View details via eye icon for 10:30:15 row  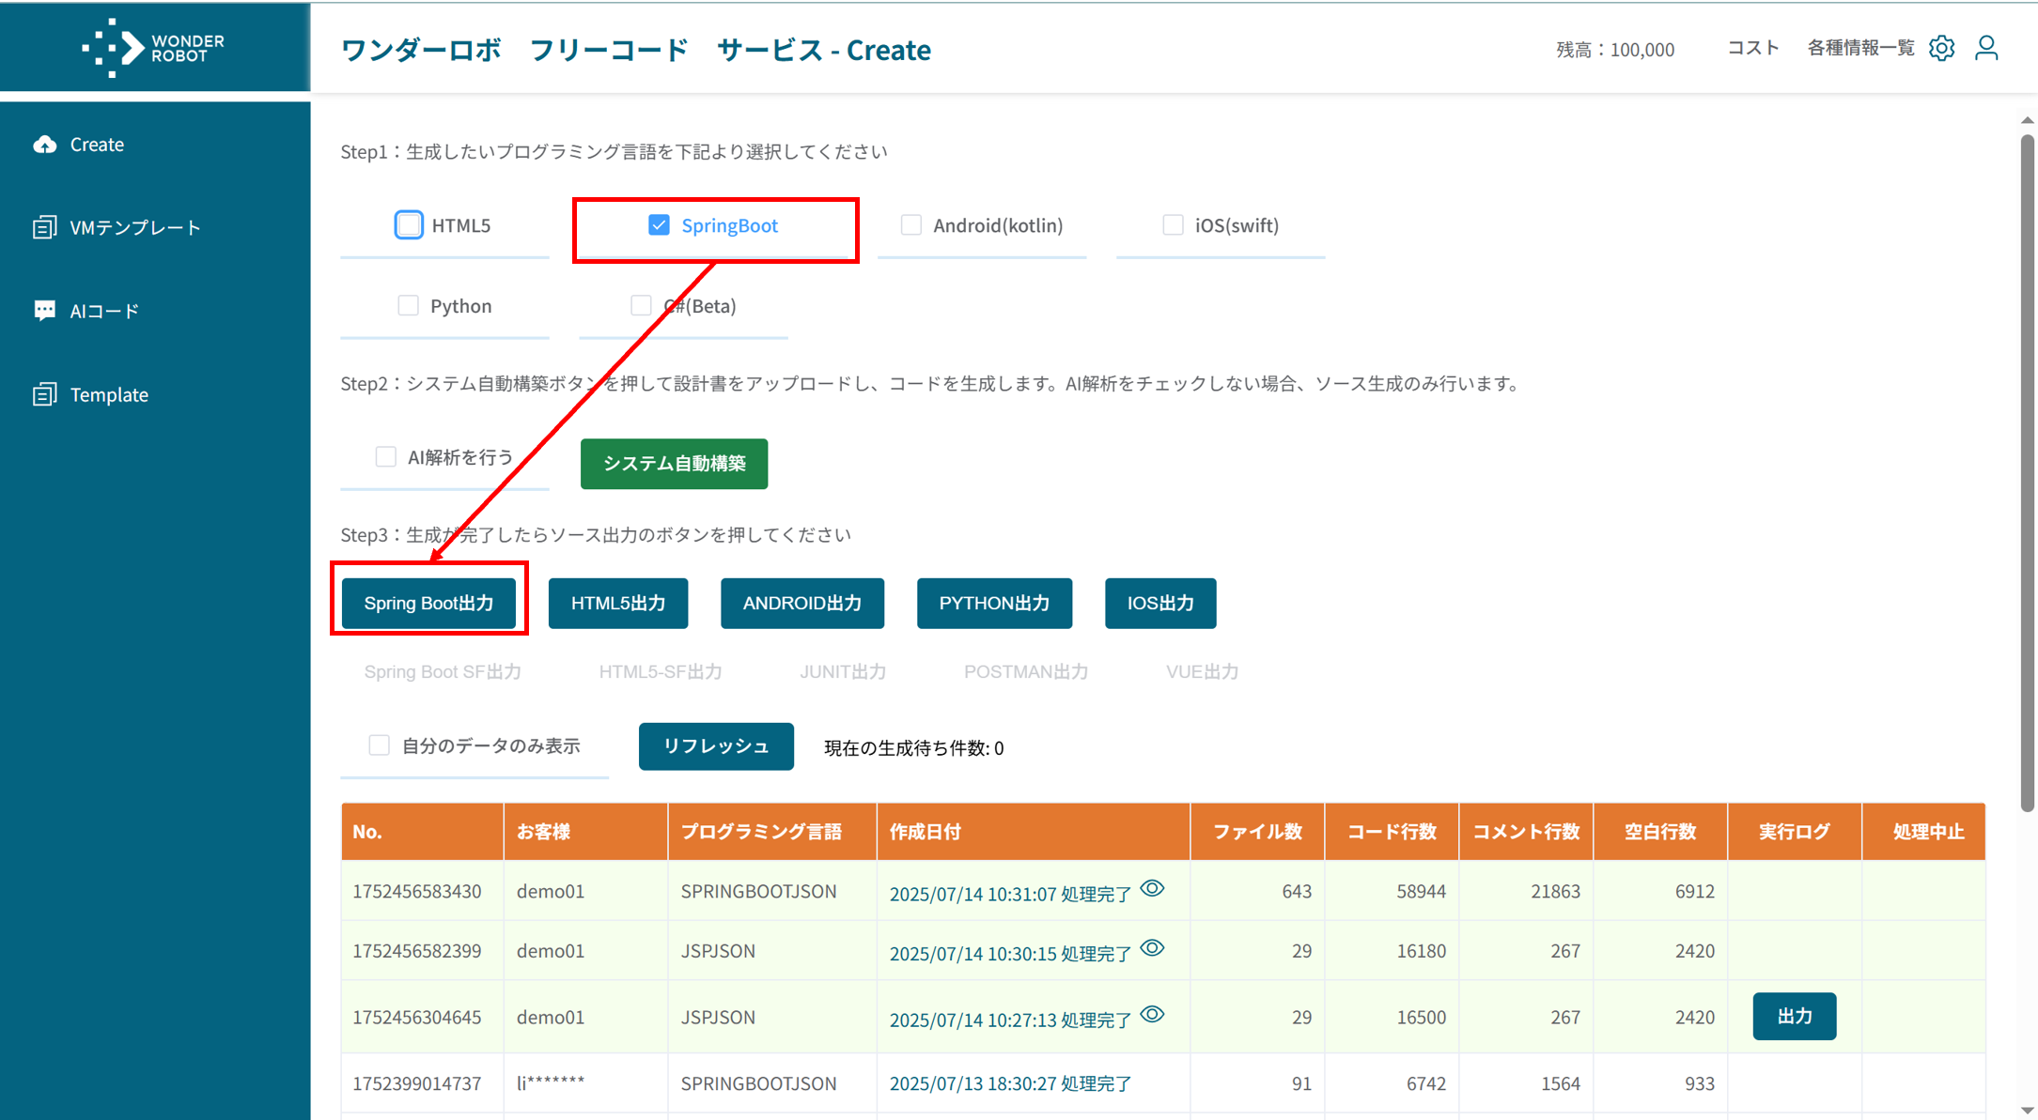[1153, 948]
